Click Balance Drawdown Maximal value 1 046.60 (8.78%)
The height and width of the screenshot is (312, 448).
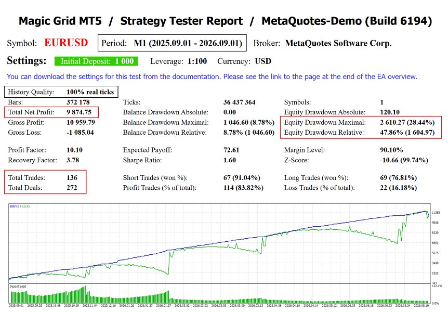249,122
